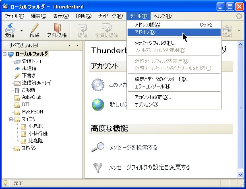Select AzbyClub folder
Viewport: 246px width, 189px height.
pyautogui.click(x=32, y=97)
